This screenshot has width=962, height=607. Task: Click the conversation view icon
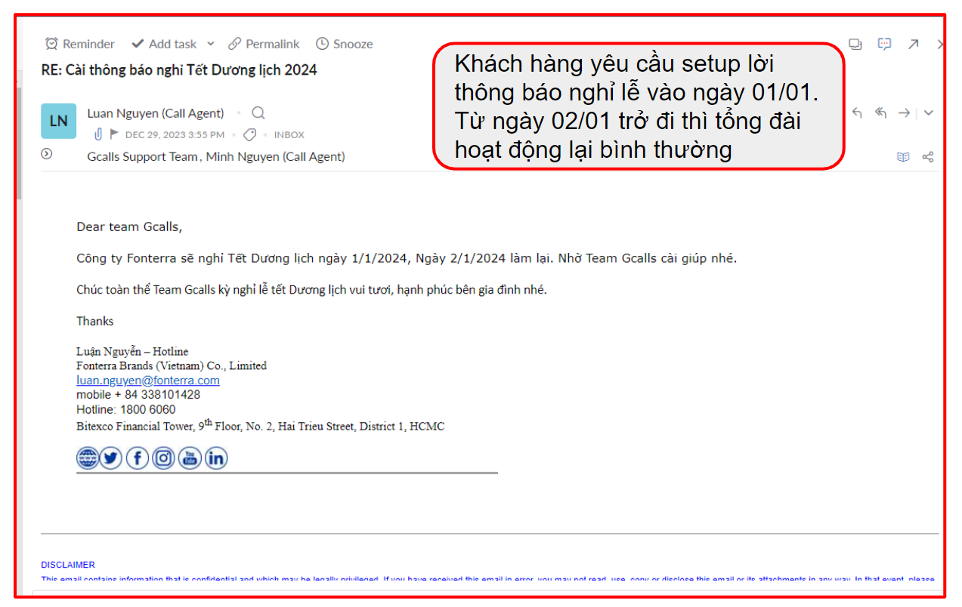[x=855, y=44]
